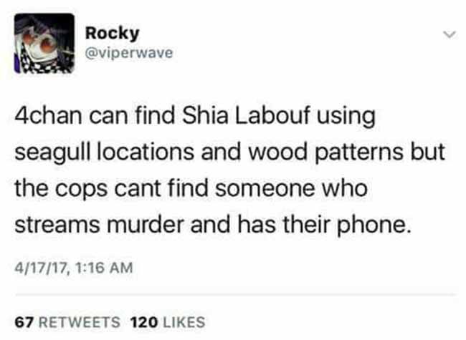The image size is (466, 340).
Task: Click the display name Rocky
Action: point(112,33)
